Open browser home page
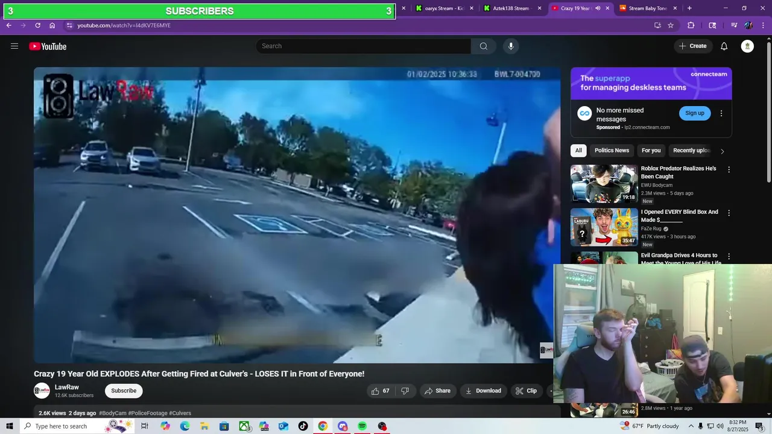Screen dimensions: 772x434 click(52, 25)
